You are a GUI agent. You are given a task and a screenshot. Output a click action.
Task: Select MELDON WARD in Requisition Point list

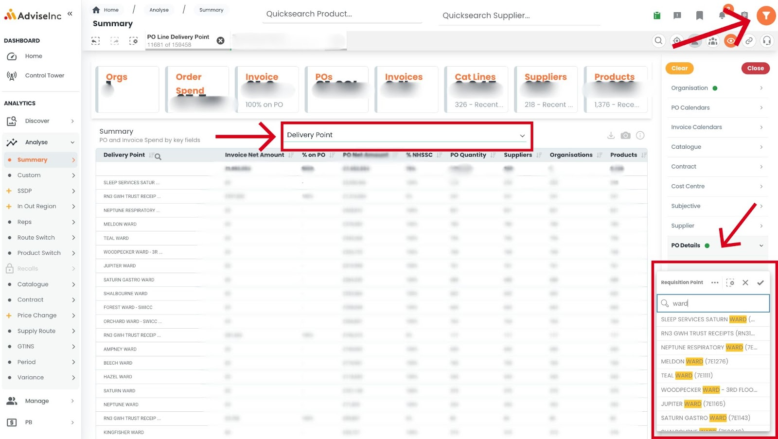click(713, 361)
